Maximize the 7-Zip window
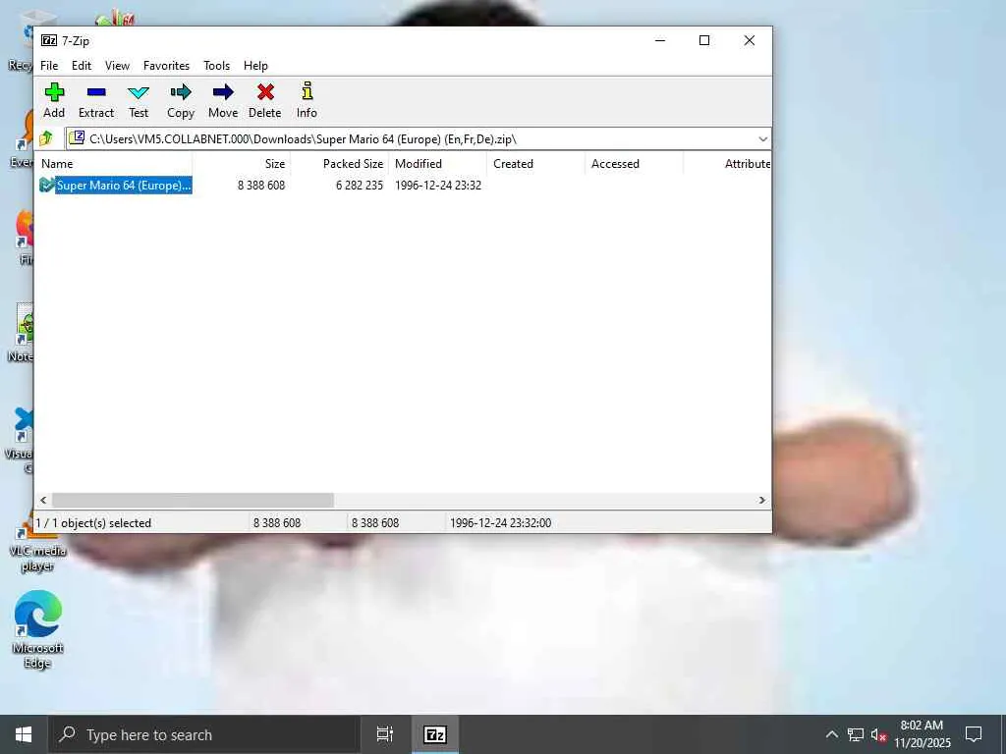 coord(704,40)
